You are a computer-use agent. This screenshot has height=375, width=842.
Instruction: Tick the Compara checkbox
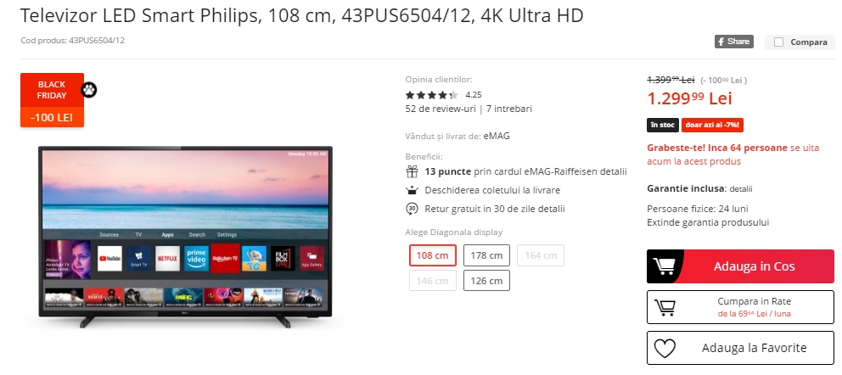(778, 42)
